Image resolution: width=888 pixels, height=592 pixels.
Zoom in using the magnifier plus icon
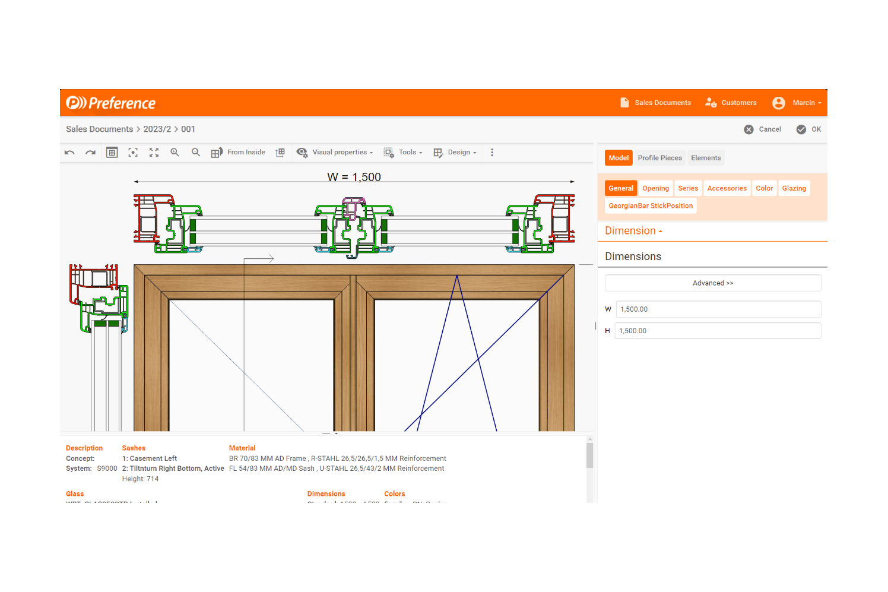tap(175, 153)
